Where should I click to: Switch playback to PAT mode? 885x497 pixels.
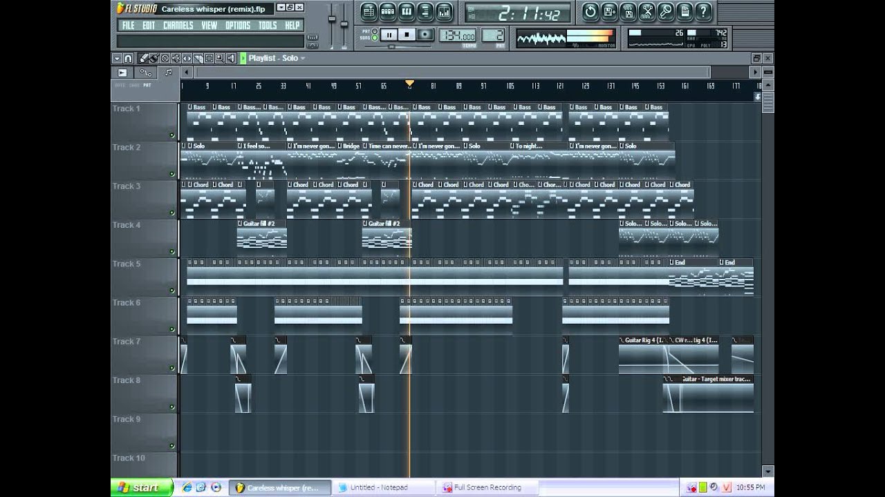[375, 31]
